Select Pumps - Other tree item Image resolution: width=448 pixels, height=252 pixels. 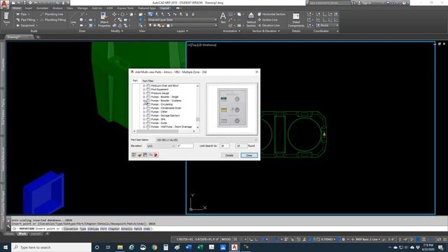pyautogui.click(x=159, y=112)
